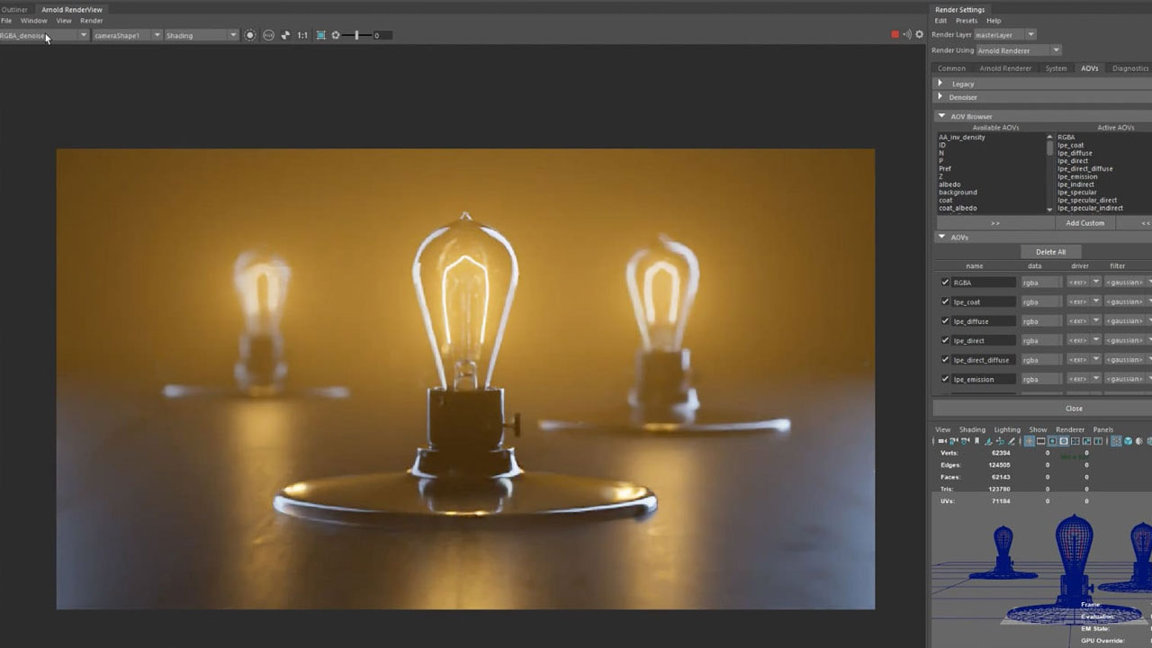Uncheck the RGBA AOV checkbox
The height and width of the screenshot is (648, 1152).
coord(945,283)
